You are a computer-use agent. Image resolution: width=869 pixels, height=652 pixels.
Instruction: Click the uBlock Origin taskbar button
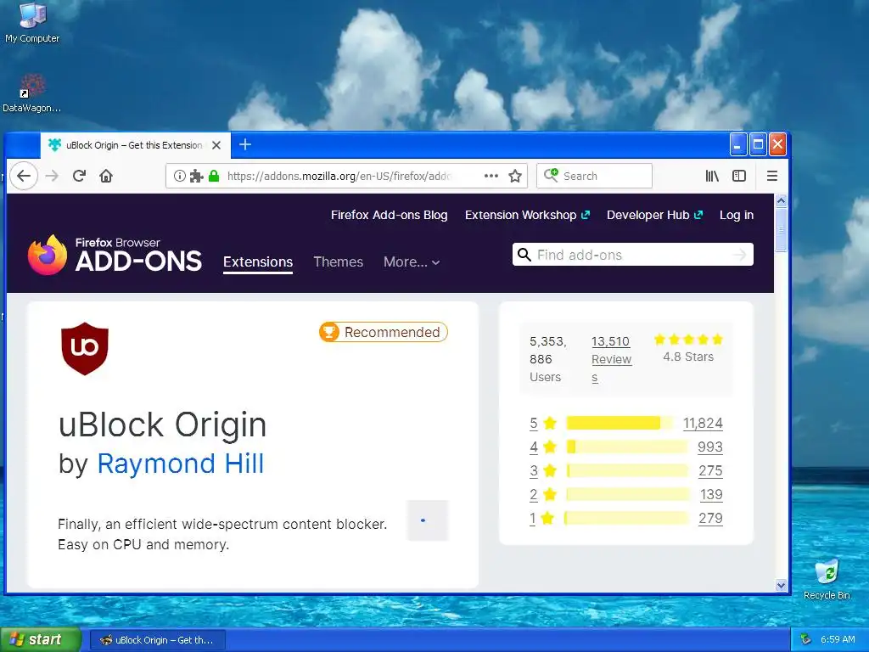[x=157, y=640]
